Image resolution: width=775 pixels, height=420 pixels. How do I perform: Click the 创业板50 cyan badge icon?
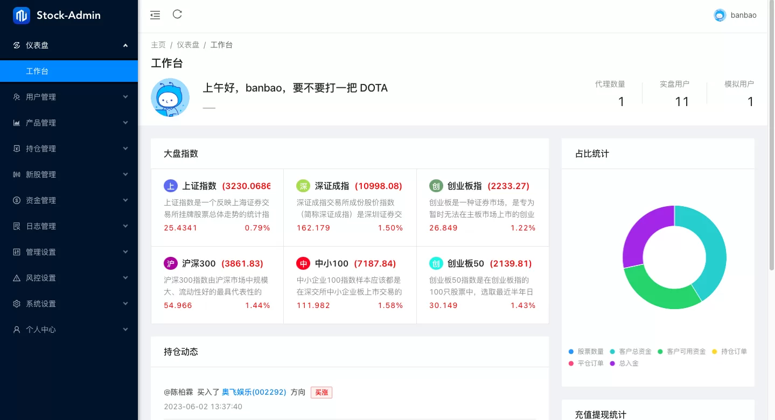coord(436,264)
